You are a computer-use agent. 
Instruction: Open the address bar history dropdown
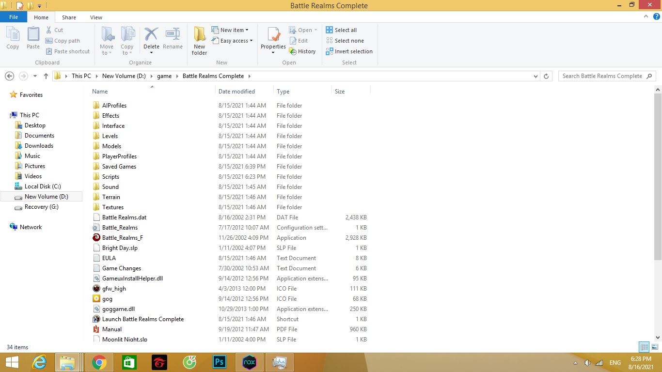click(536, 76)
